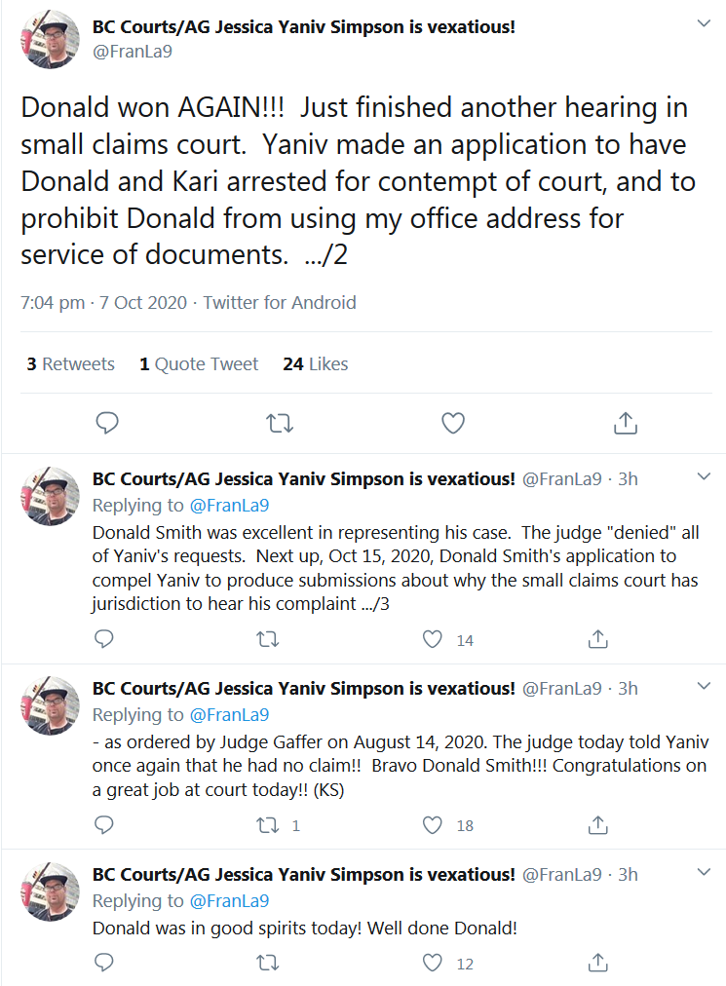Screen dimensions: 726x986
Task: Retweet the main tweet with 24 likes
Action: coord(280,423)
